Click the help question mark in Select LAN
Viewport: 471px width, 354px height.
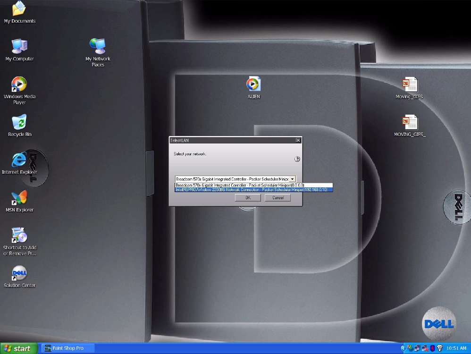(x=297, y=159)
